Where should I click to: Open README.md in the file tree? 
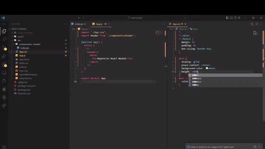click(x=24, y=94)
